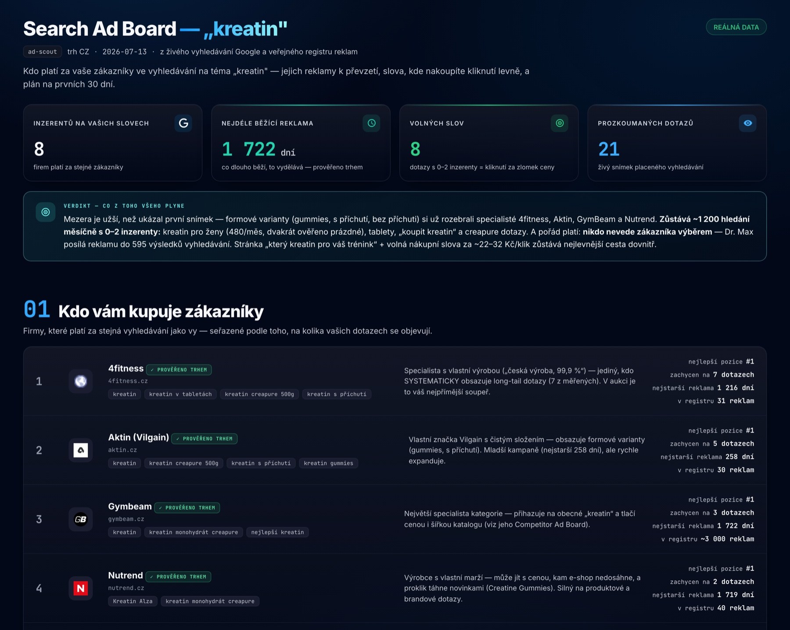Click the Nutrend company name
Image resolution: width=790 pixels, height=630 pixels.
pyautogui.click(x=126, y=575)
